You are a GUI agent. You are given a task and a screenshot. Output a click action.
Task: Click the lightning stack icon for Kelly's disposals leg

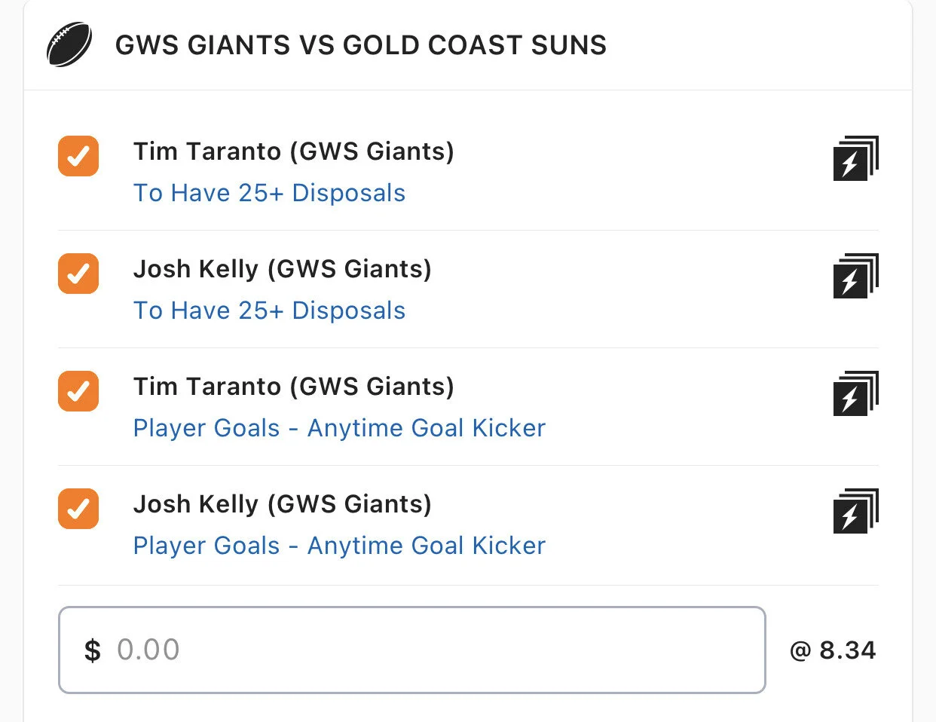click(x=855, y=276)
